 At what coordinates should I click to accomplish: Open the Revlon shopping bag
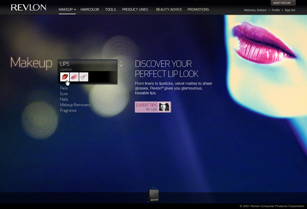point(154,195)
